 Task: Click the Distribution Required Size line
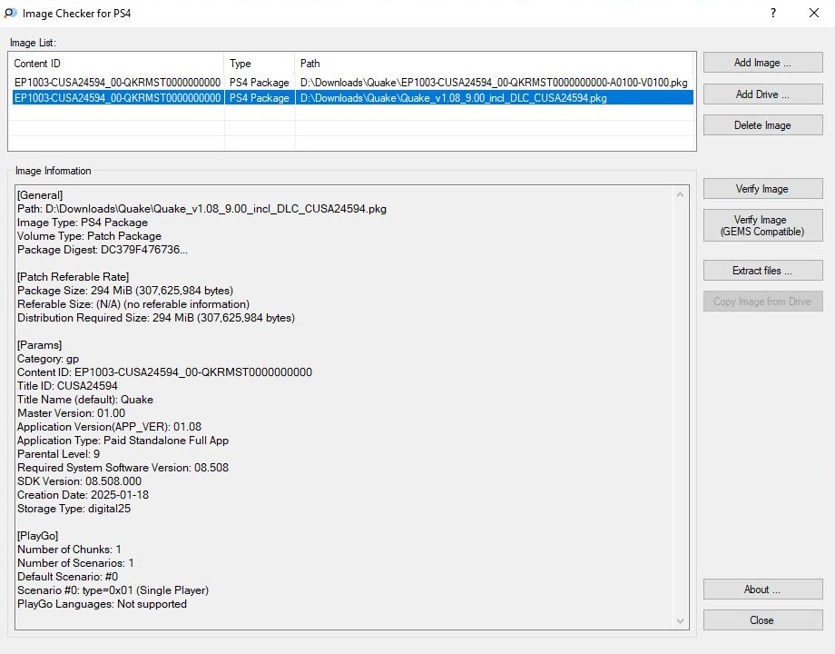coord(156,318)
